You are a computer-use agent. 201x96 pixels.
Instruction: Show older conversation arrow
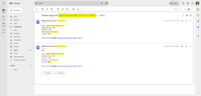point(185,9)
